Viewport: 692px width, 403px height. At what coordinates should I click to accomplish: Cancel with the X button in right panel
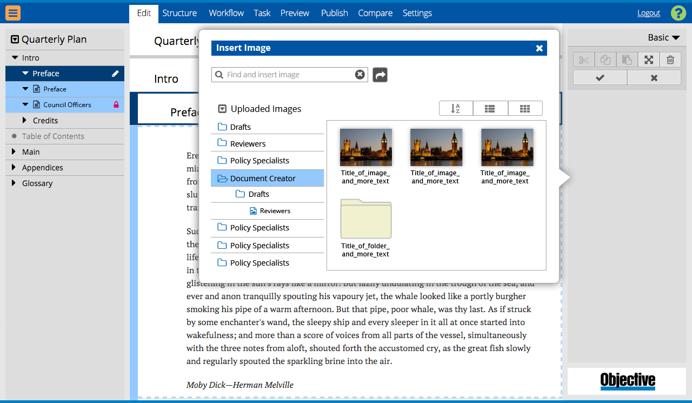pyautogui.click(x=654, y=78)
